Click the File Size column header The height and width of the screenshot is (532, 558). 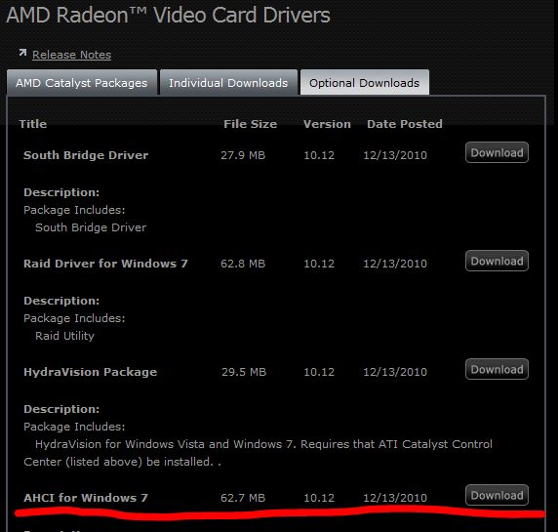point(250,124)
